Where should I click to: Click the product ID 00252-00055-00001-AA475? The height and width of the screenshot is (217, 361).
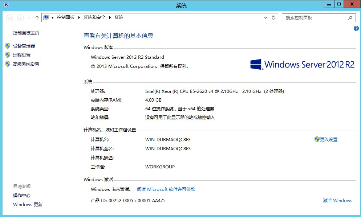(x=137, y=200)
